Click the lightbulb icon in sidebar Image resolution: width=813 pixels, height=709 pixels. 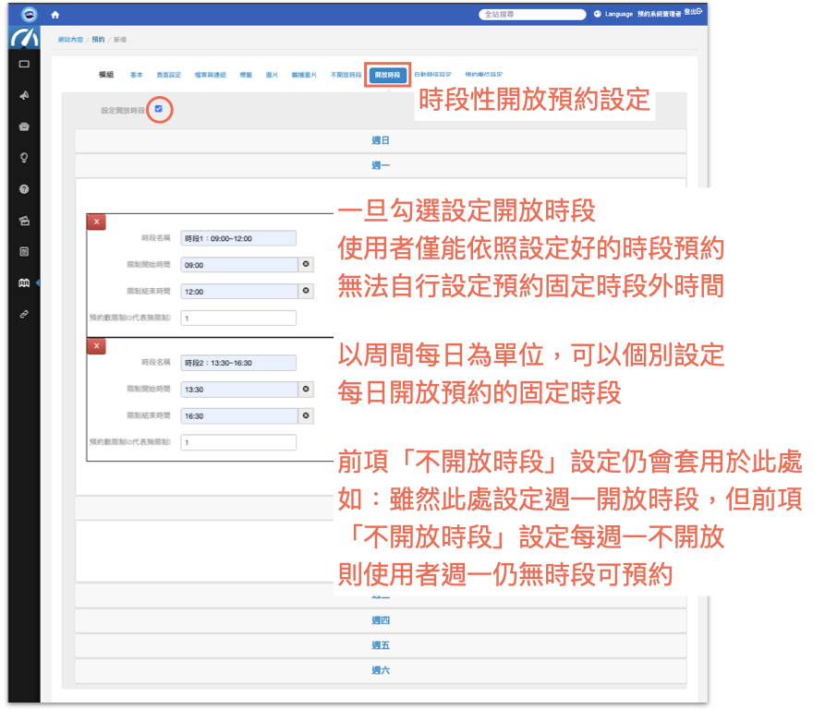point(24,157)
